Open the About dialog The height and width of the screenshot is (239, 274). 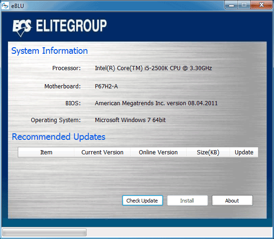pyautogui.click(x=232, y=200)
